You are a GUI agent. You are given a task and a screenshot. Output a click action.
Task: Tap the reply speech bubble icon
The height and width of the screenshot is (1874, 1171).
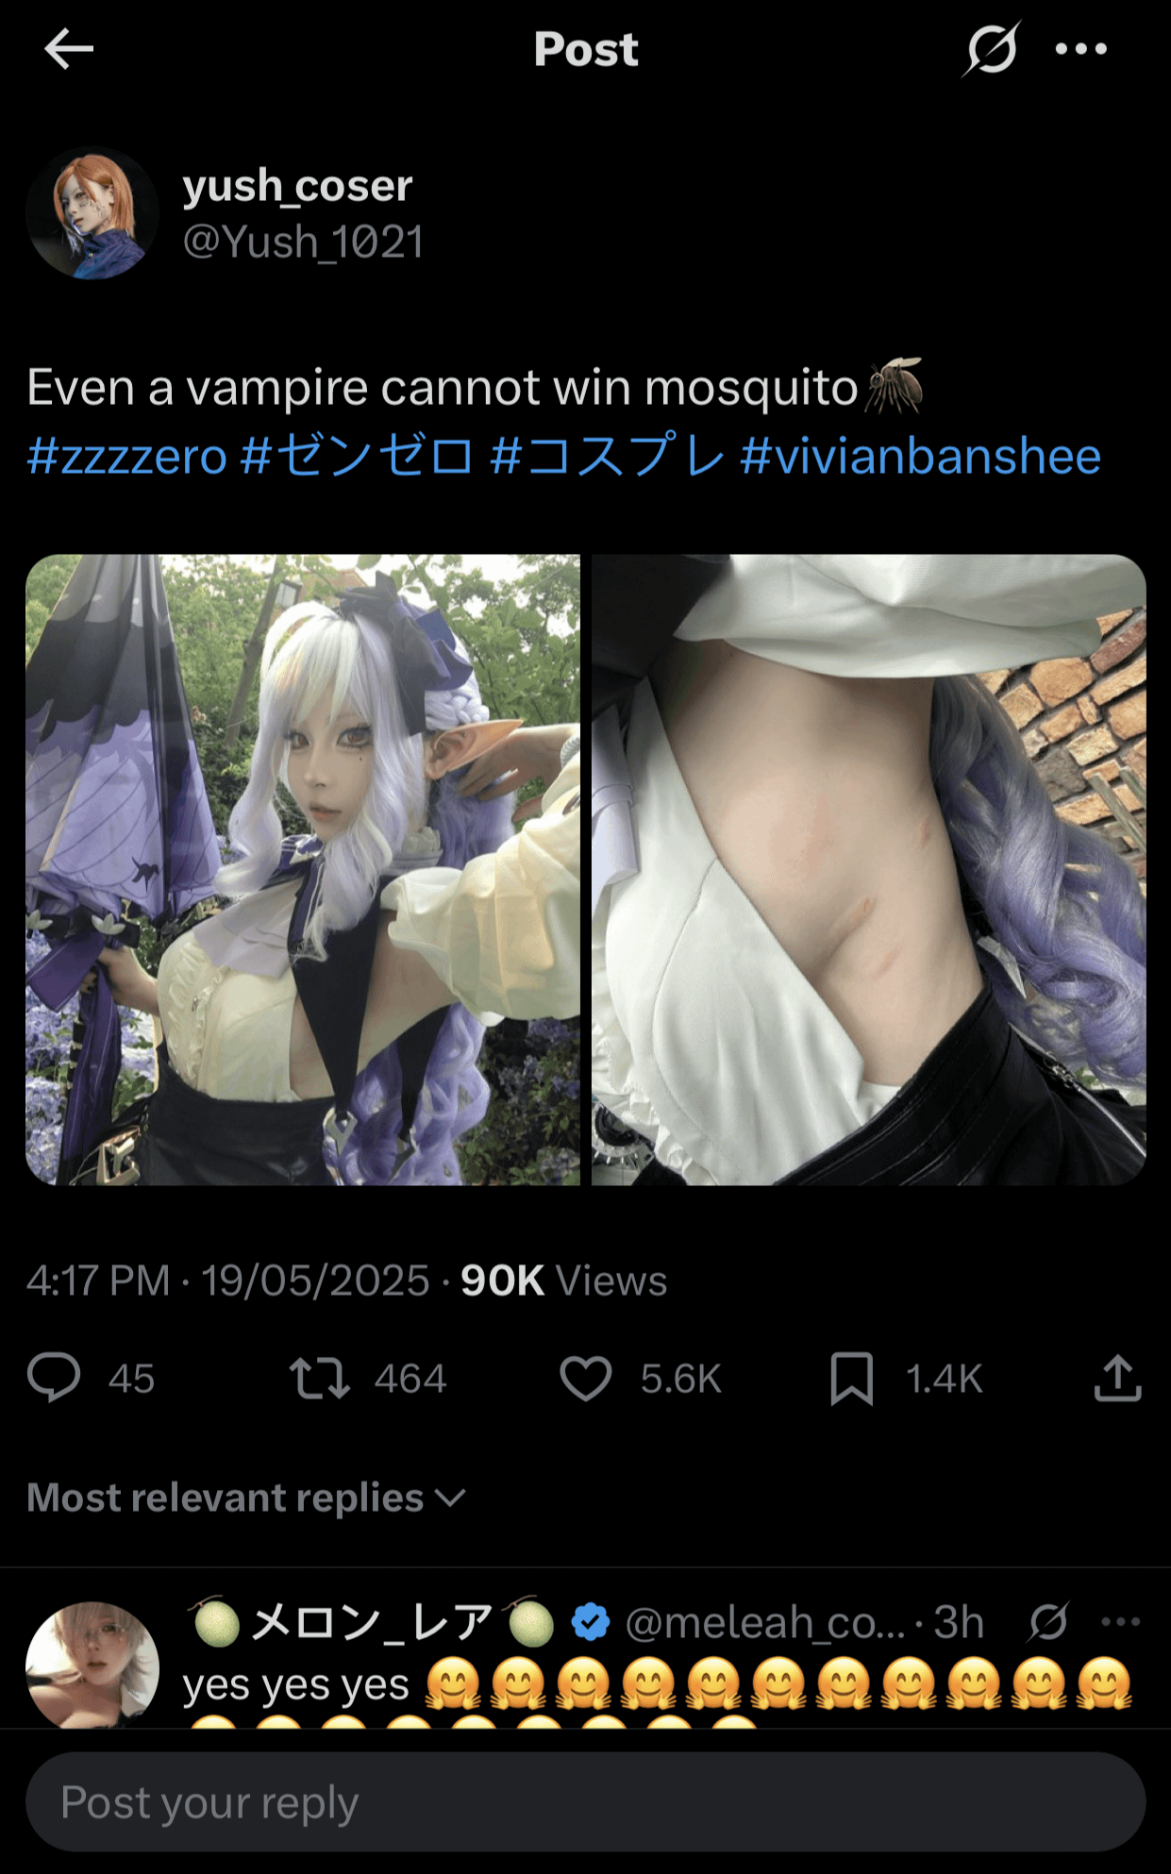click(x=54, y=1378)
